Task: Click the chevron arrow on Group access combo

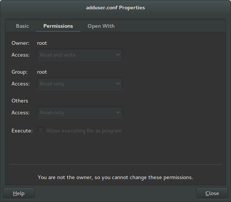Action: pos(118,84)
